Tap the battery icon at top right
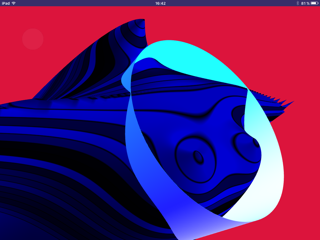This screenshot has height=240, width=320. [314, 4]
